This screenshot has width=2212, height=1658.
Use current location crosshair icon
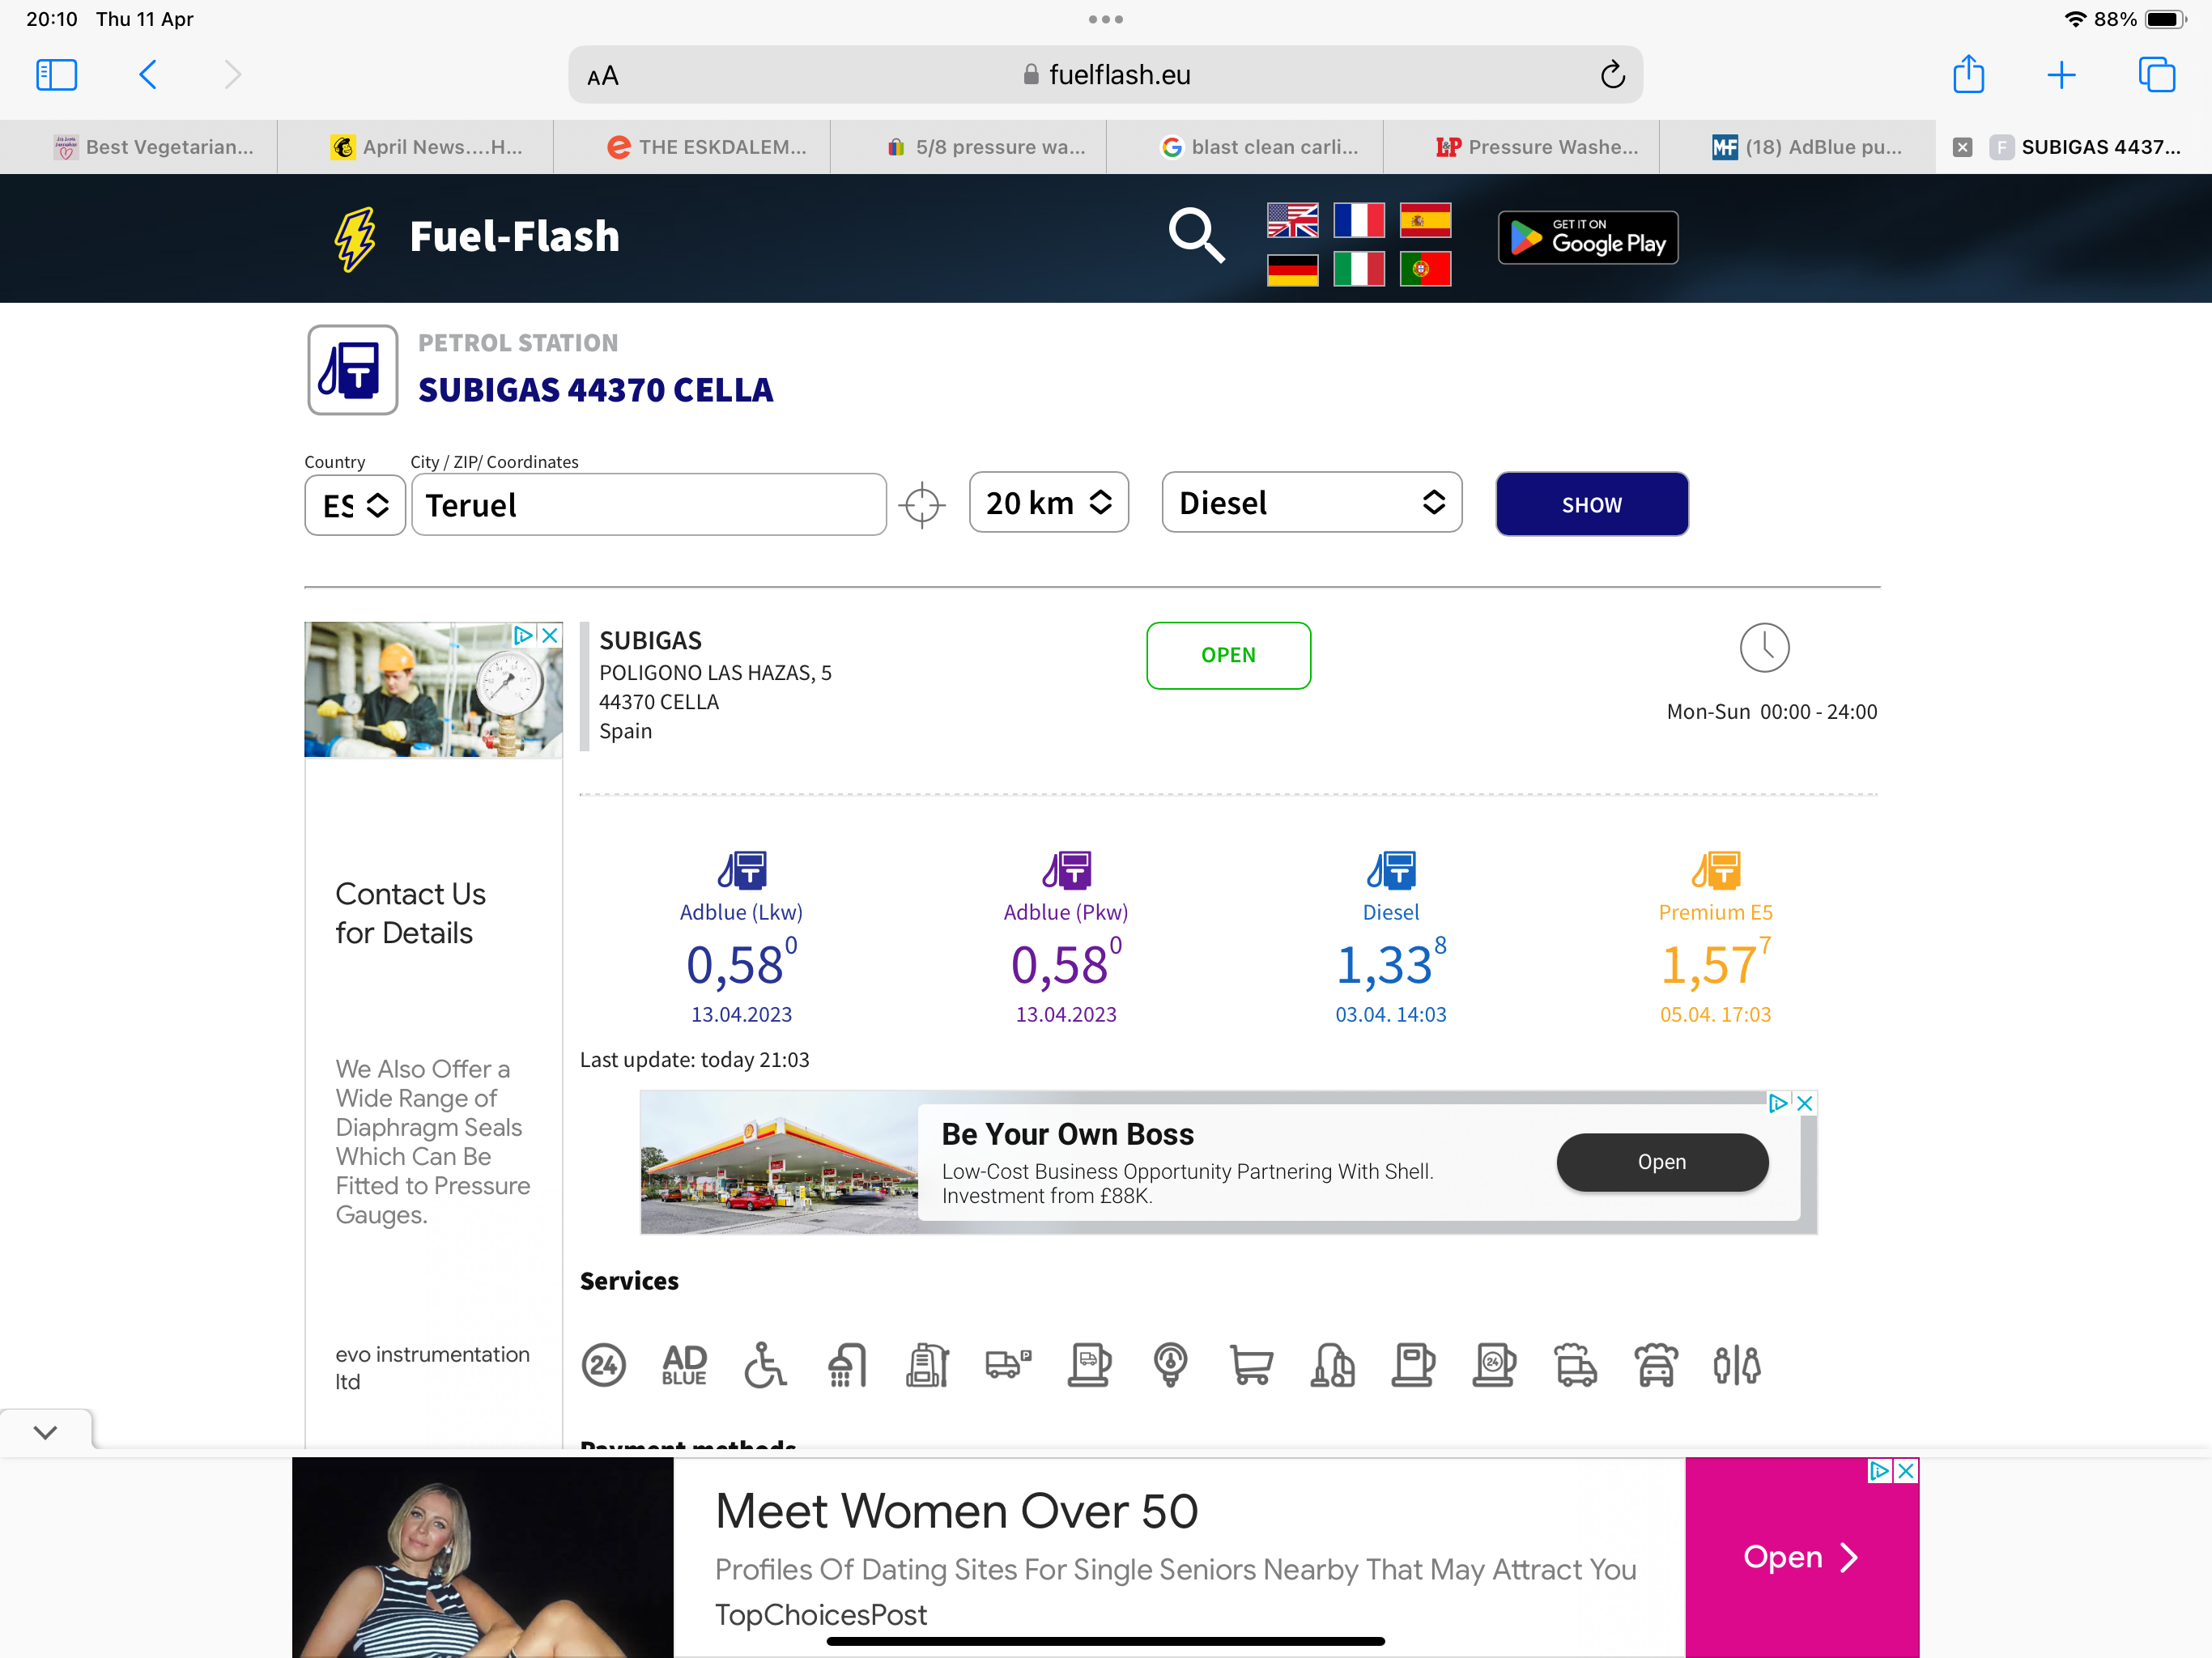click(922, 505)
